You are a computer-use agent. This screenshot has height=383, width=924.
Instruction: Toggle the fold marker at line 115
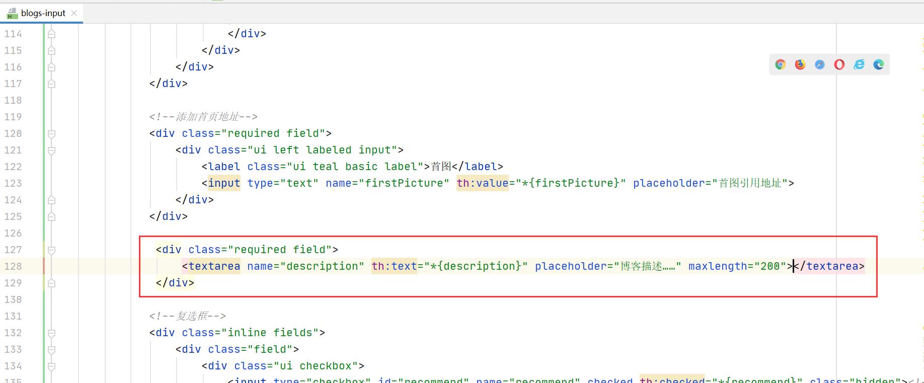click(x=51, y=51)
